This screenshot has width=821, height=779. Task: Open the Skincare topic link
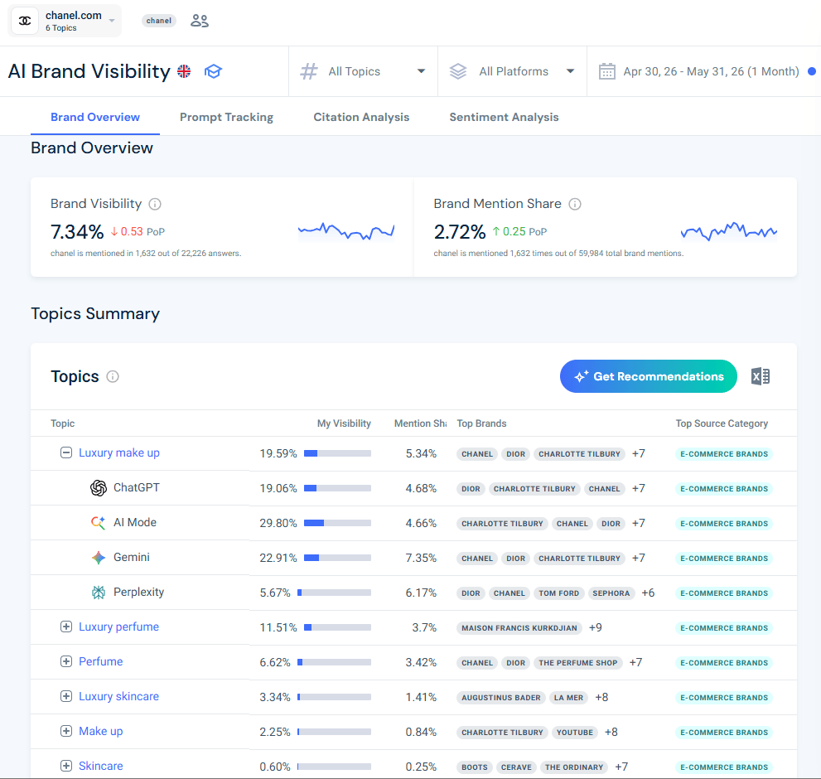tap(100, 766)
